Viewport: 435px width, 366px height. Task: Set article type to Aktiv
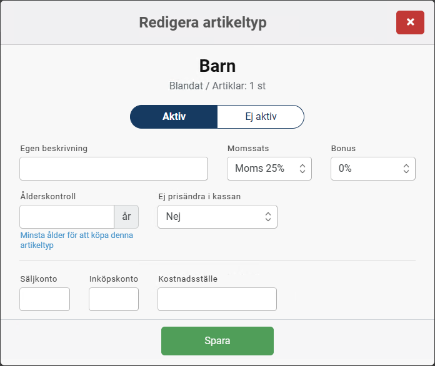click(174, 117)
